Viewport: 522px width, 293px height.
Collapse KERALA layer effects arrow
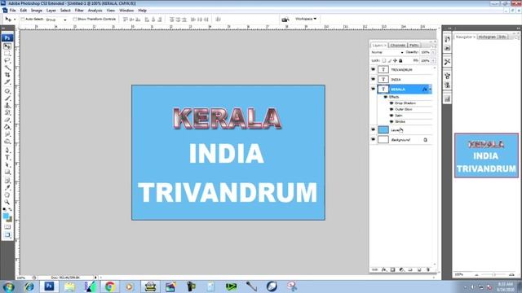click(430, 89)
